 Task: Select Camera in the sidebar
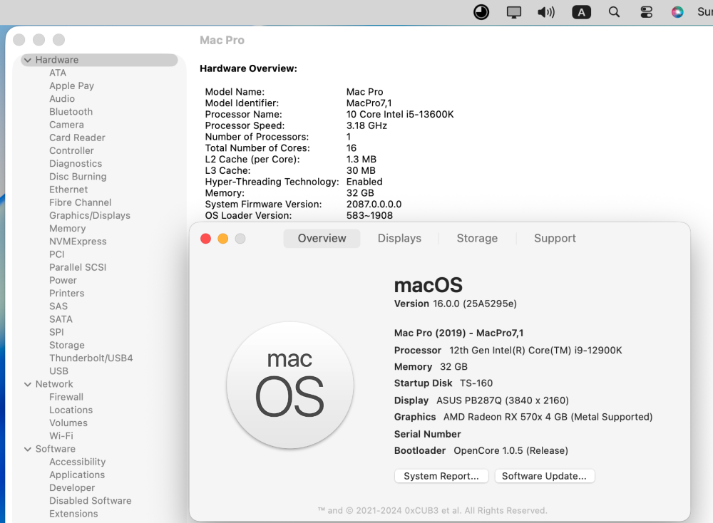(x=66, y=125)
